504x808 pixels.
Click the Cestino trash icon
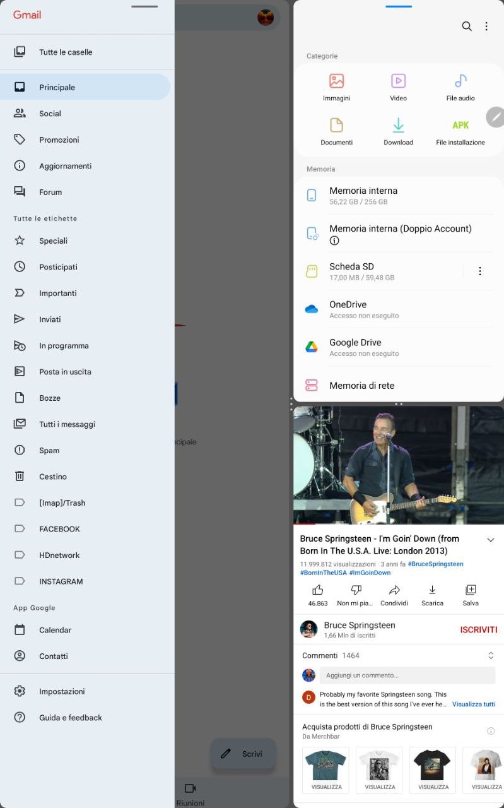click(20, 476)
